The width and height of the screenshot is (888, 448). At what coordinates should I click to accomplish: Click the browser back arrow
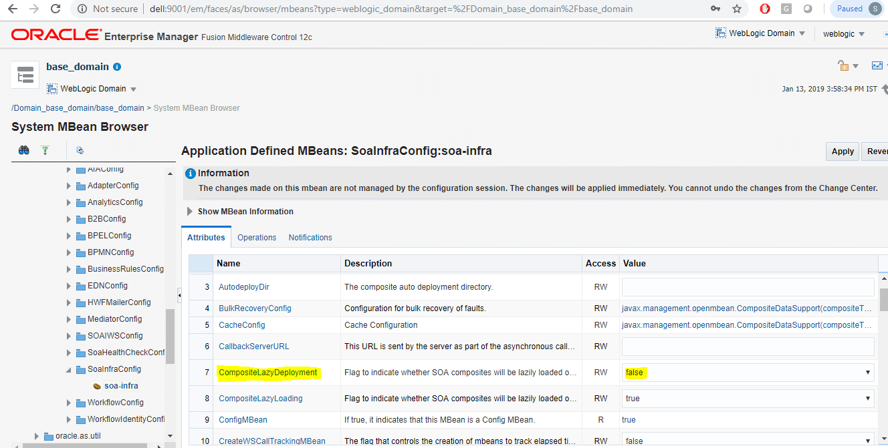click(x=13, y=9)
